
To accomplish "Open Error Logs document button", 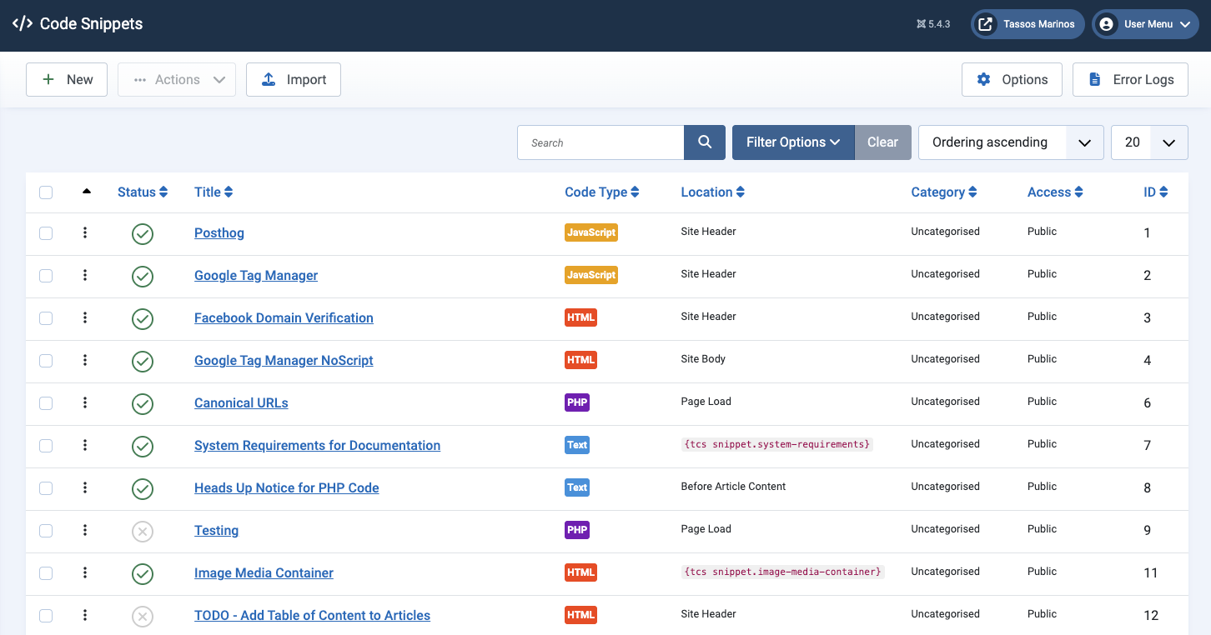I will pyautogui.click(x=1130, y=80).
